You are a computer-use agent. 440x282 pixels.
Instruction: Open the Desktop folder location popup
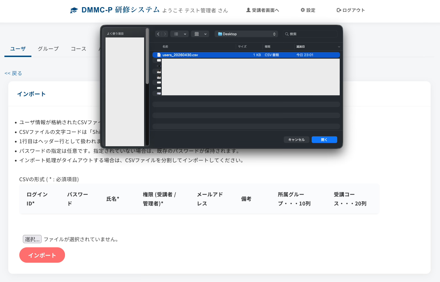tap(247, 34)
